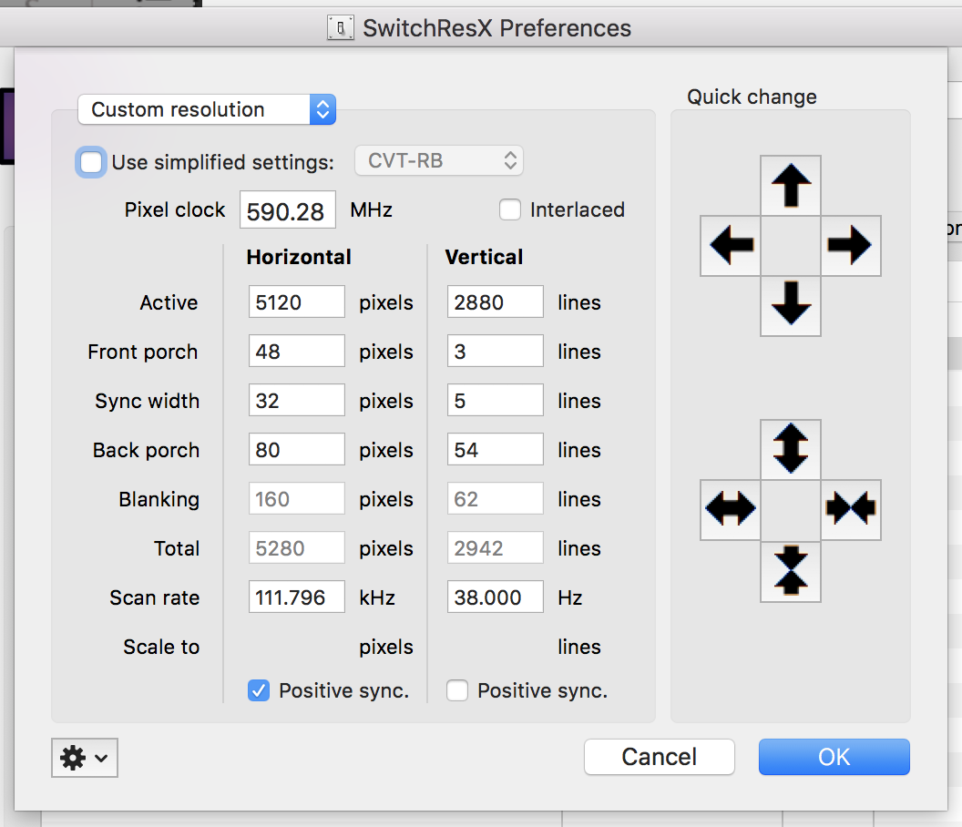Uncheck horizontal Positive sync
Viewport: 962px width, 827px height.
pyautogui.click(x=259, y=691)
